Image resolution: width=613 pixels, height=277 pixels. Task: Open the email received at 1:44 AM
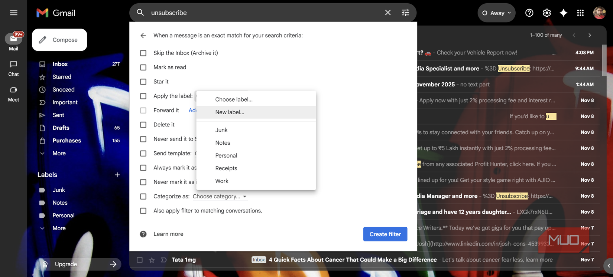pos(508,85)
